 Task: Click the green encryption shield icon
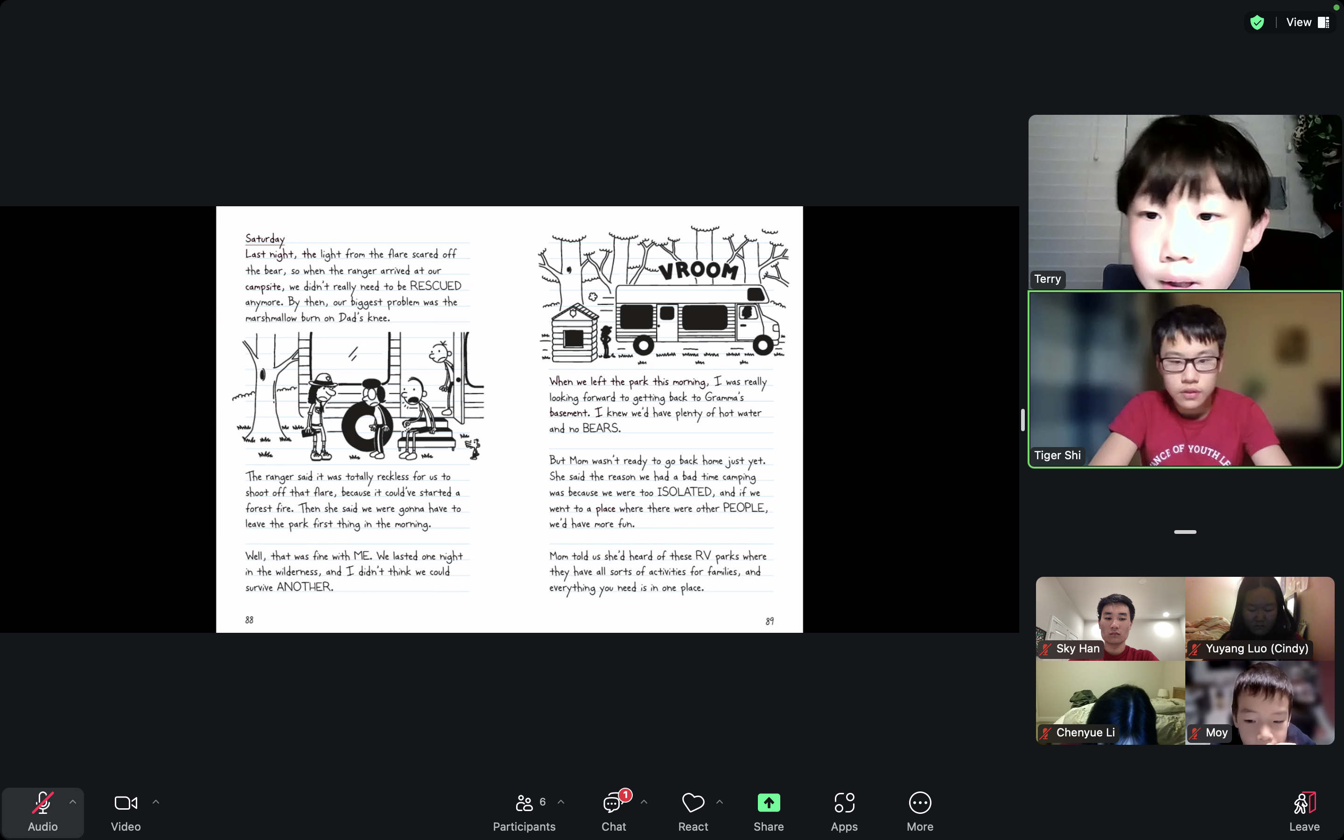[1257, 22]
